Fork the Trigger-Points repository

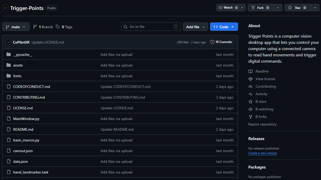point(260,8)
